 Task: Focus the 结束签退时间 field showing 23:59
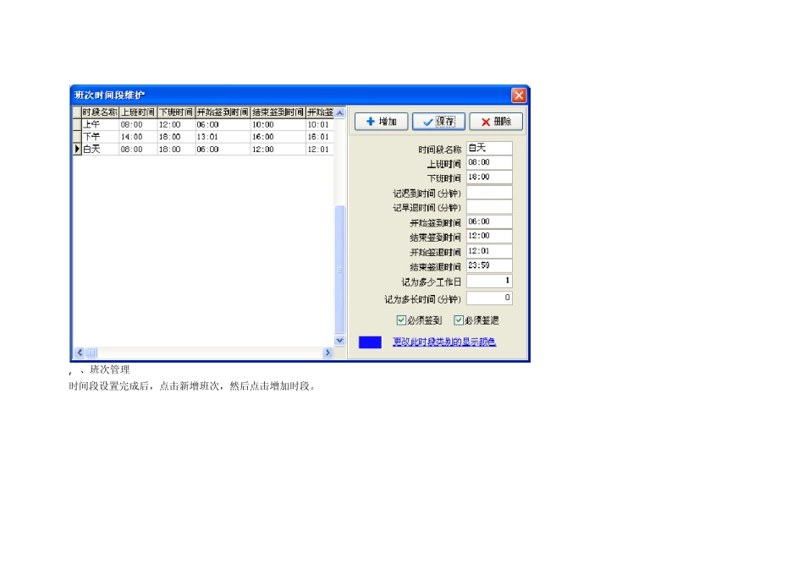click(489, 265)
